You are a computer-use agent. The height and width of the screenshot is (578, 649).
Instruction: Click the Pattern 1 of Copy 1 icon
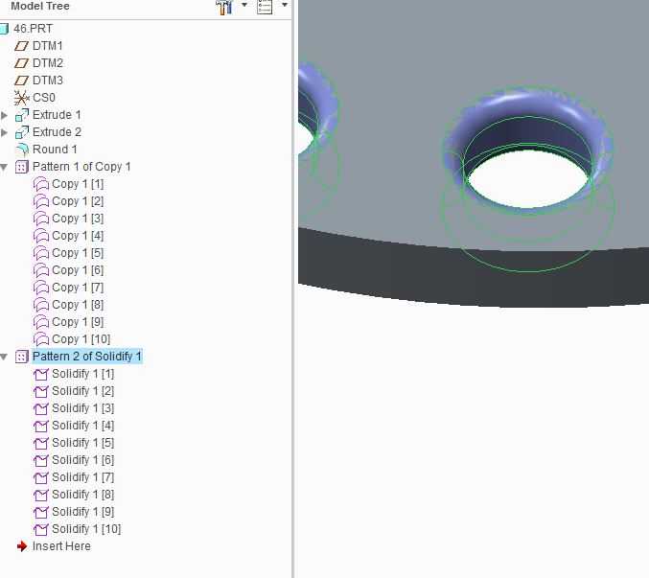(22, 167)
